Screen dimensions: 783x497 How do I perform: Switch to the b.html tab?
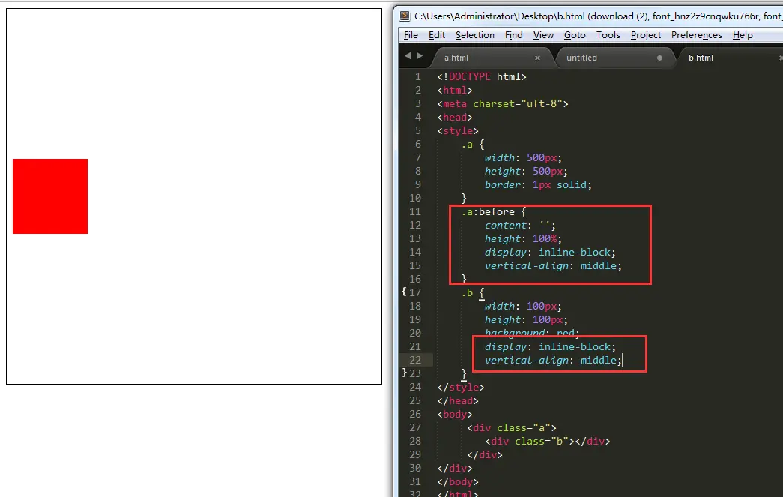pyautogui.click(x=701, y=58)
